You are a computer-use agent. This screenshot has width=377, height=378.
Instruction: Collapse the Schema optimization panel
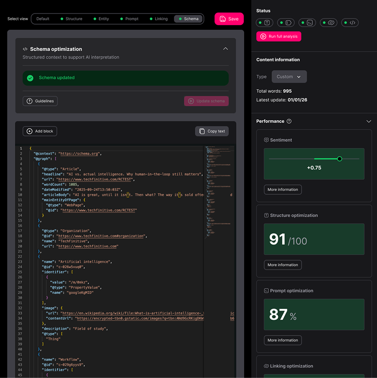[225, 49]
